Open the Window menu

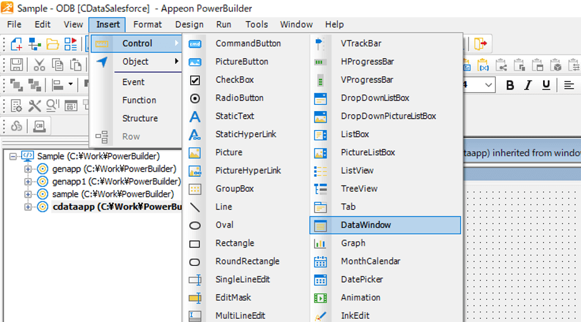click(x=296, y=25)
